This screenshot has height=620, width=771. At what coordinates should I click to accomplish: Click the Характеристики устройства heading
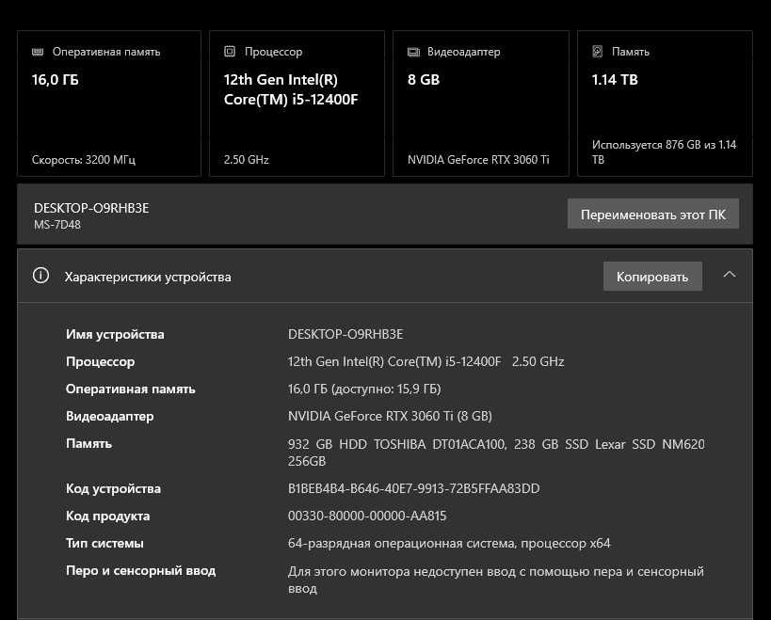pyautogui.click(x=148, y=278)
